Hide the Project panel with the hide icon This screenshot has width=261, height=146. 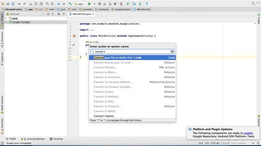(64, 14)
